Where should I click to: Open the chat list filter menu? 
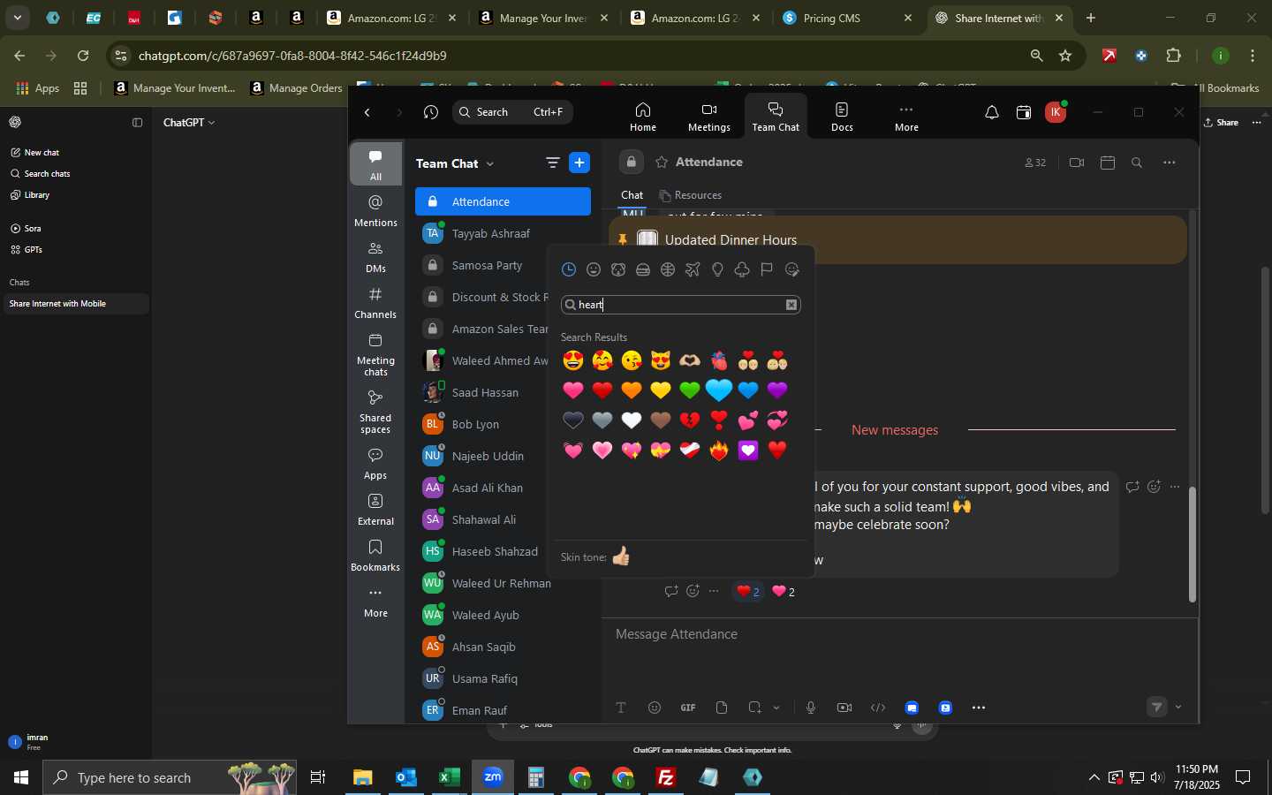(x=553, y=163)
